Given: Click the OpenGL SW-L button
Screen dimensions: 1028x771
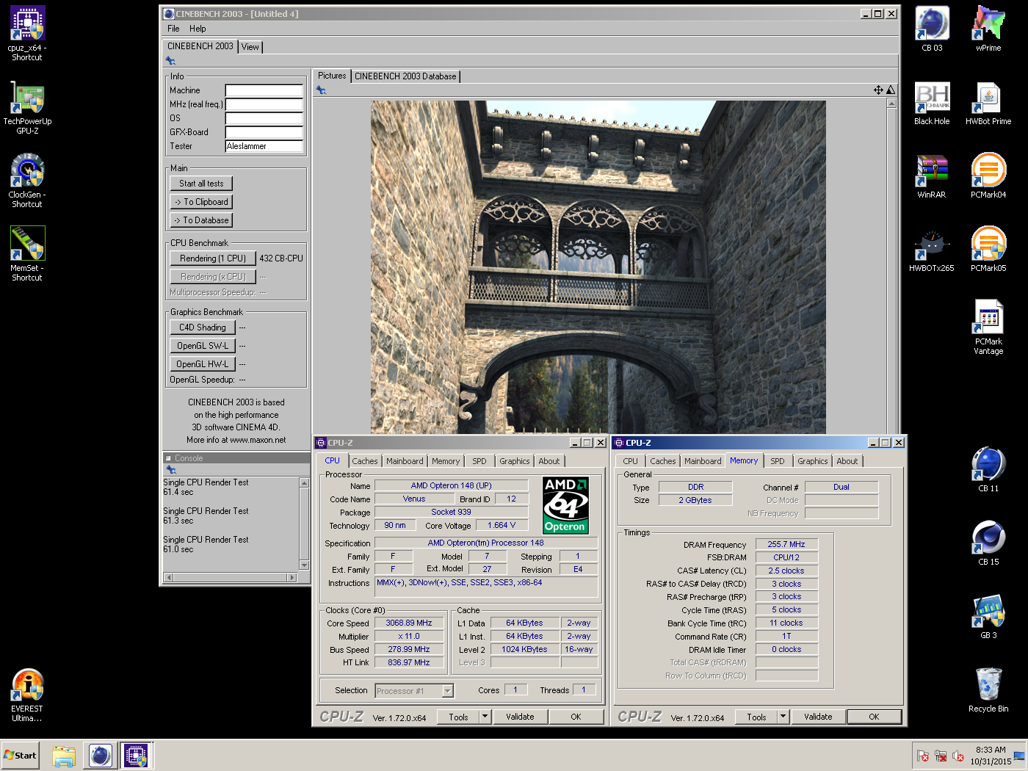Looking at the screenshot, I should click(x=203, y=346).
